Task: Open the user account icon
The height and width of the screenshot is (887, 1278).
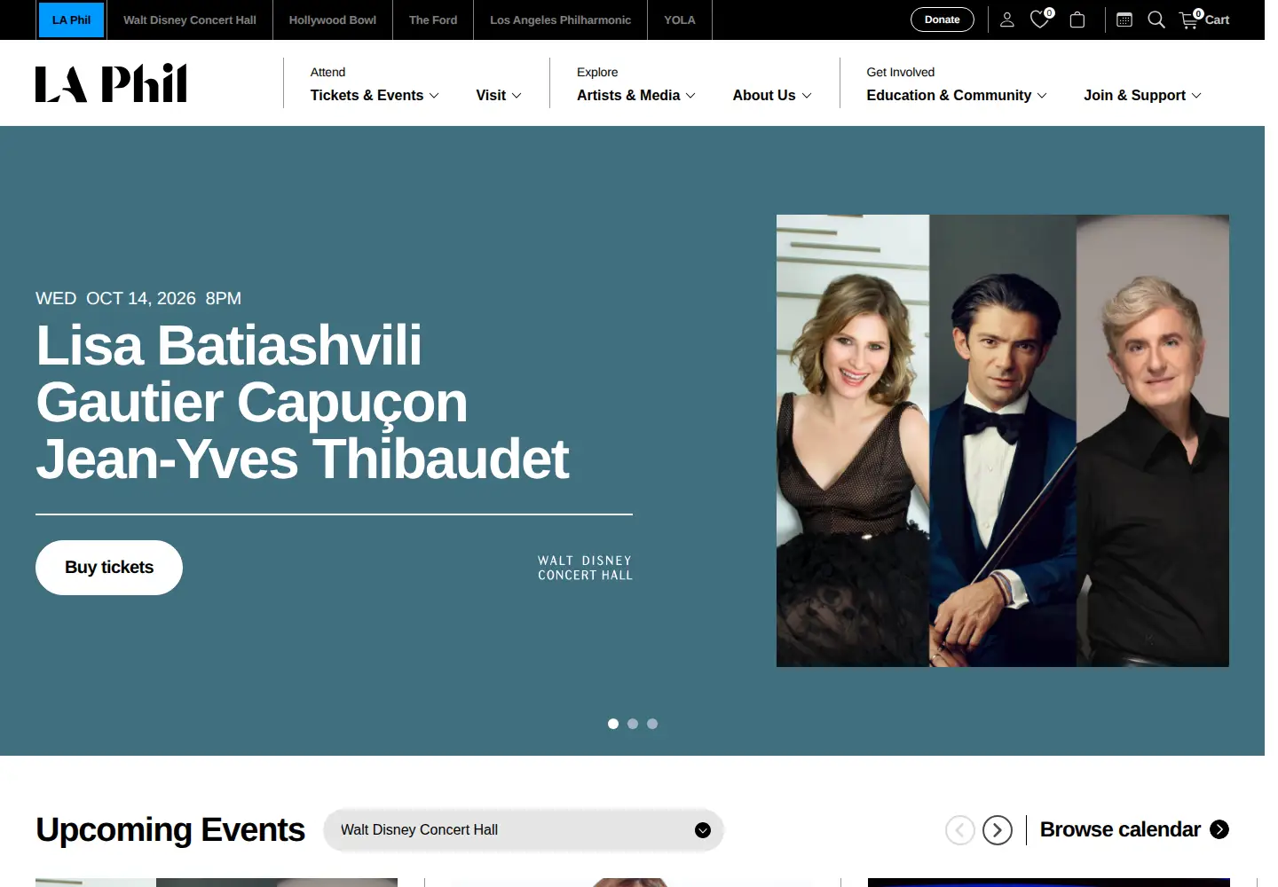Action: point(1006,20)
